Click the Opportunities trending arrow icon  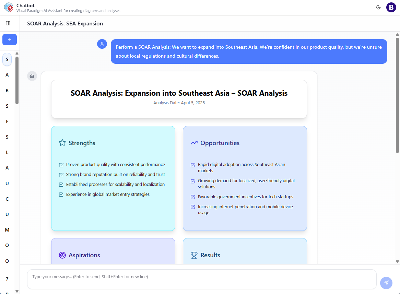[194, 143]
